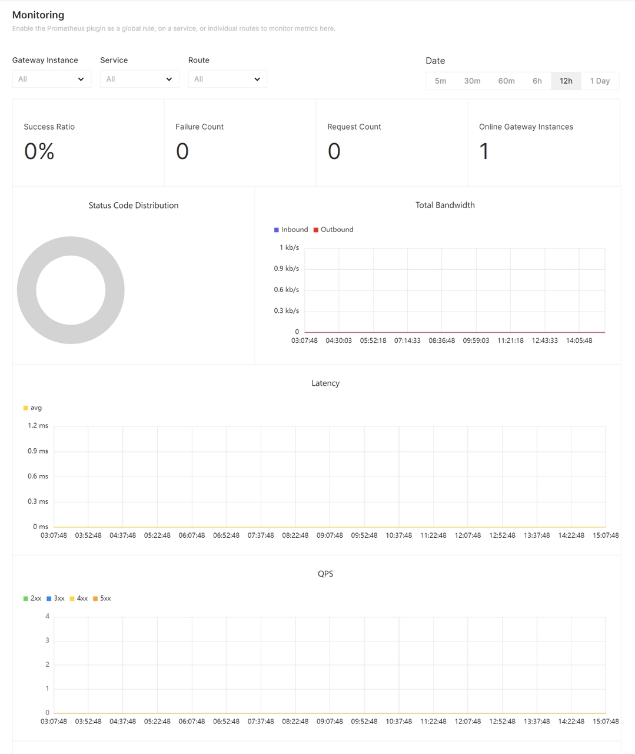Toggle the 4xx legend on QPS chart
635x754 pixels.
79,598
